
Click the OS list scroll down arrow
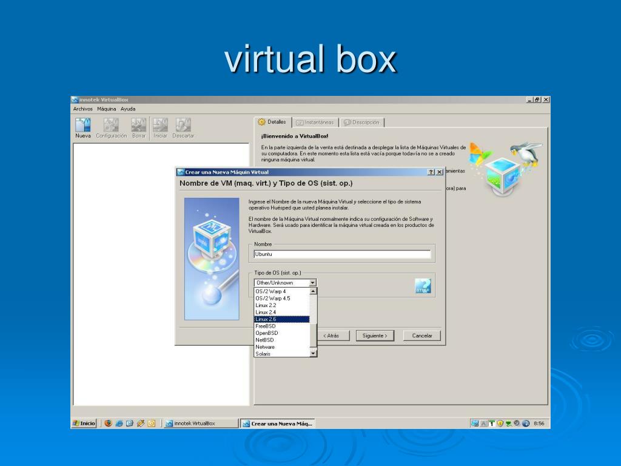(x=313, y=353)
